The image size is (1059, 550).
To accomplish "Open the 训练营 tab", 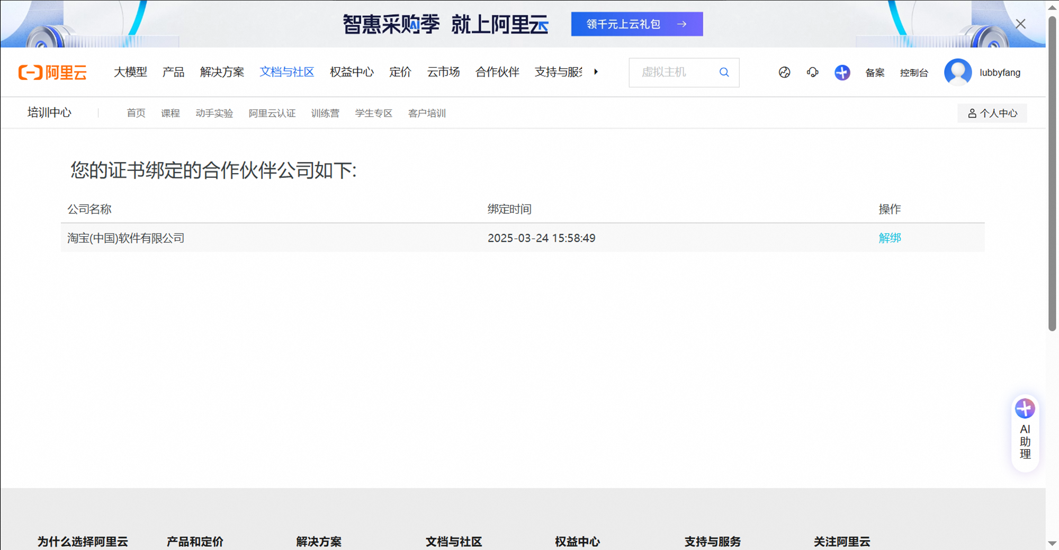I will (x=325, y=113).
